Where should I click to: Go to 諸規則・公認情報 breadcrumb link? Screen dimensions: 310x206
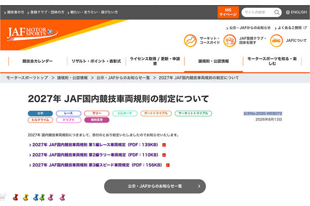(72, 78)
